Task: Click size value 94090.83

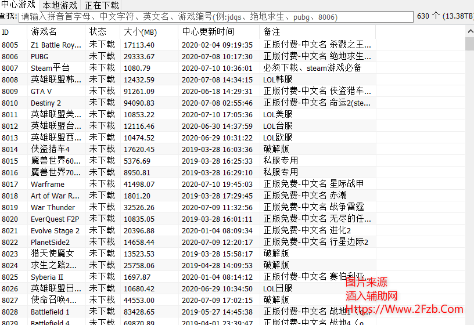Action: (139, 103)
